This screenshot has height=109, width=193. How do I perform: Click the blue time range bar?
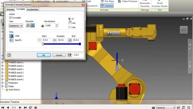click(x=61, y=44)
